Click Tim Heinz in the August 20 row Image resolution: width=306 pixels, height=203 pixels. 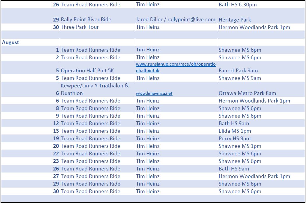(x=148, y=146)
